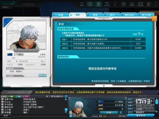Click the pilot card portrait image
This screenshot has width=159, height=119.
click(x=26, y=35)
